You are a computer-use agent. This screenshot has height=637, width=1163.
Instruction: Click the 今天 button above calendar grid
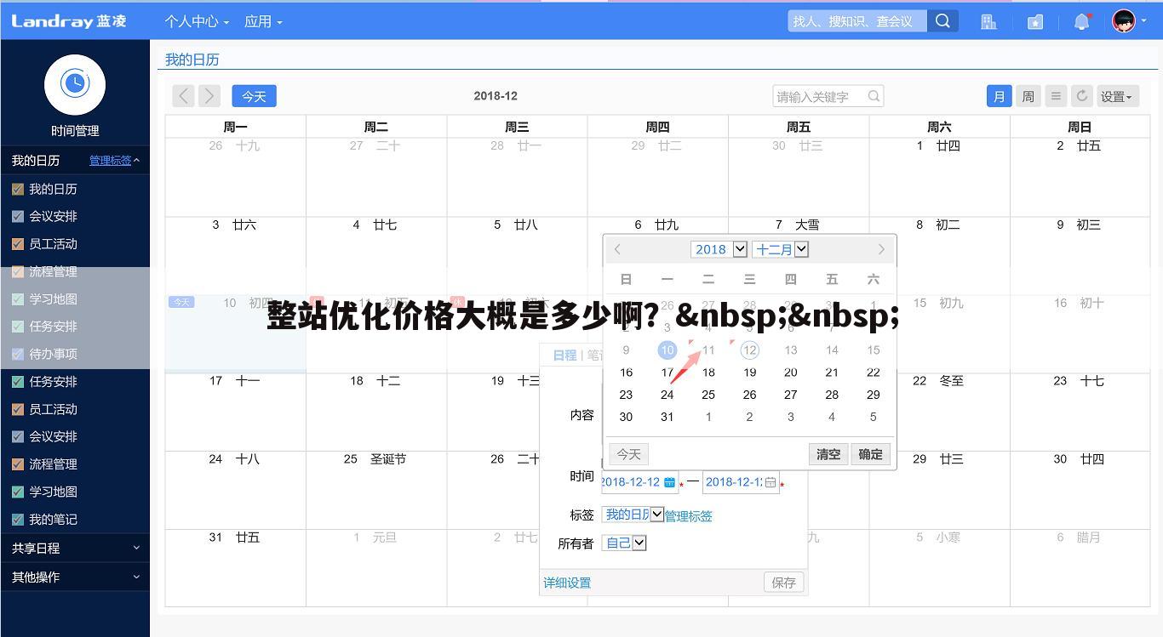point(254,96)
